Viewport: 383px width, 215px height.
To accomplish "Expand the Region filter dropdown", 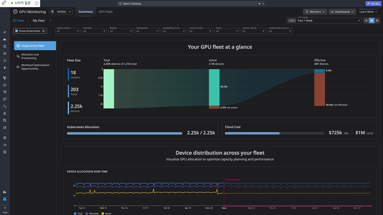I will point(120,31).
